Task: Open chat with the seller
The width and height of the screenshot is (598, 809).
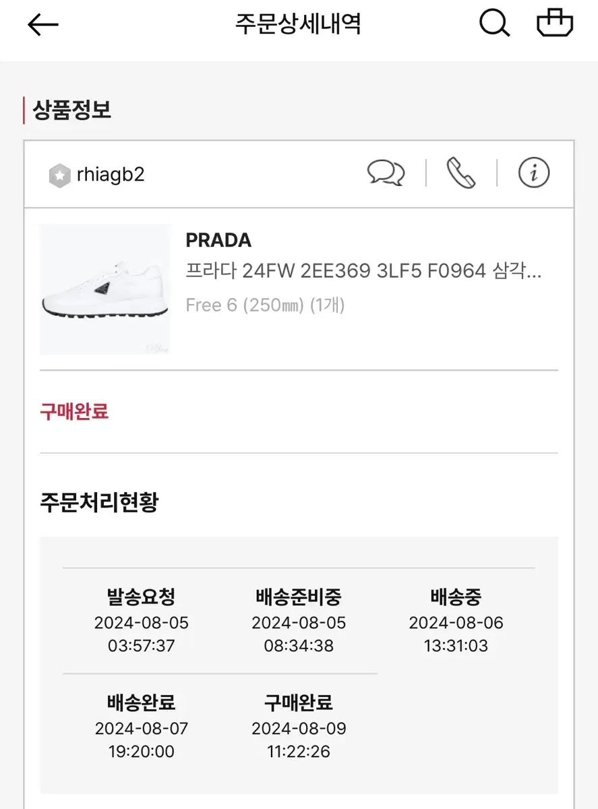Action: click(386, 173)
